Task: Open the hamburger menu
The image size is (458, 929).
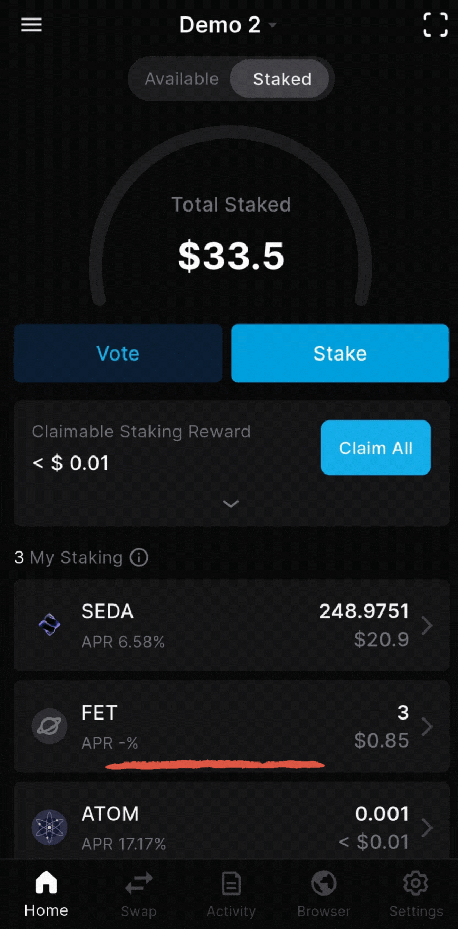Action: tap(31, 24)
